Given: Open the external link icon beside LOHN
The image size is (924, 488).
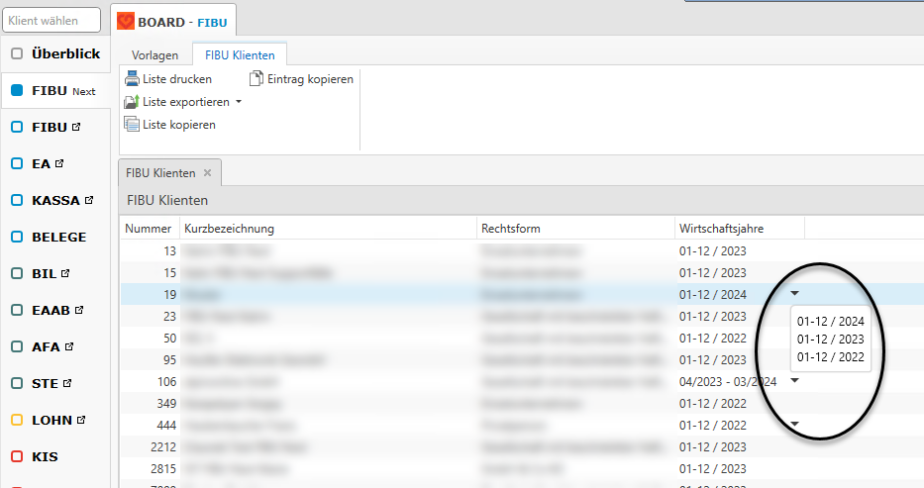Looking at the screenshot, I should click(81, 420).
